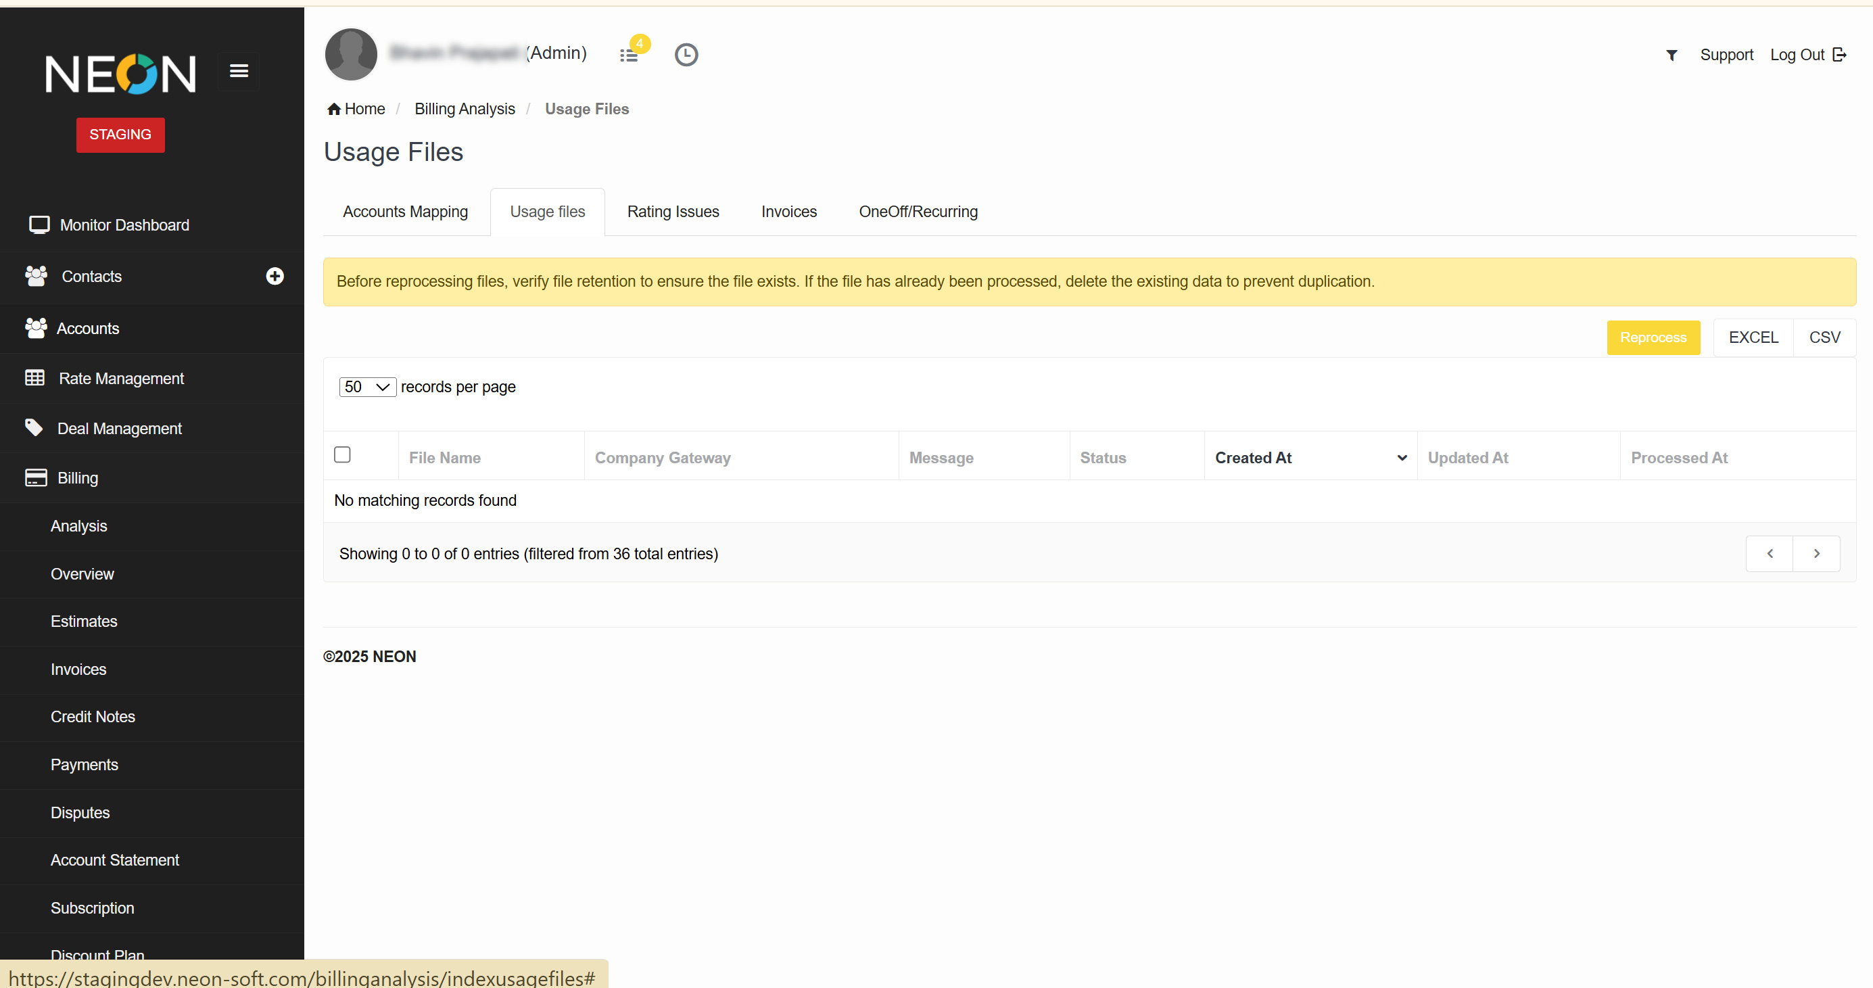Click the clock history icon in header

[686, 55]
